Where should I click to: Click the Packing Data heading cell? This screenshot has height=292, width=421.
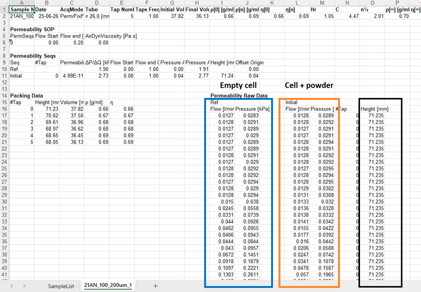[26, 96]
